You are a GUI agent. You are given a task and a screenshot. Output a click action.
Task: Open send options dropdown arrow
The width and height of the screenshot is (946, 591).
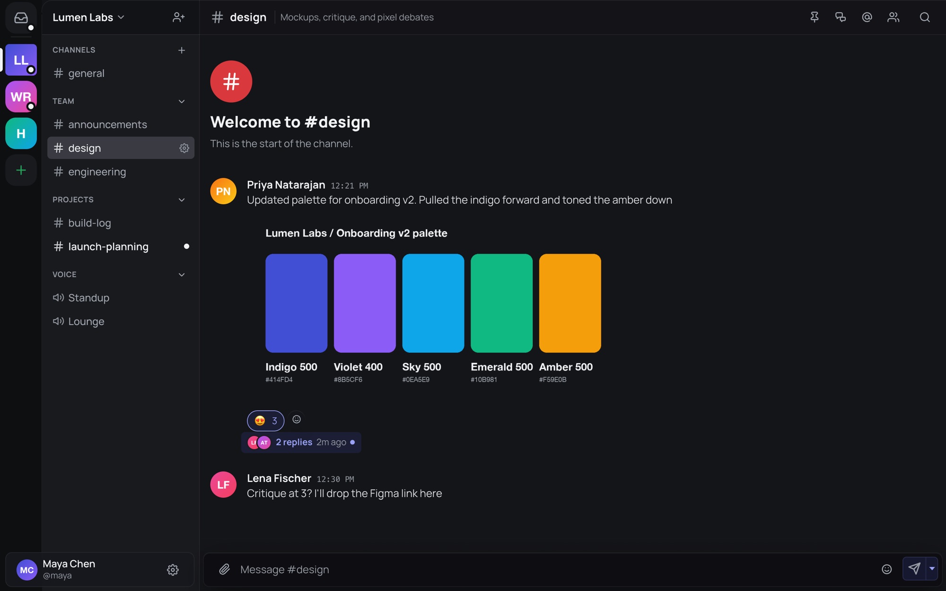(x=932, y=569)
